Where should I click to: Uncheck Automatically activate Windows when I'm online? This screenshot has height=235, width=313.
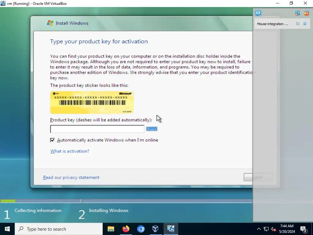(x=52, y=140)
